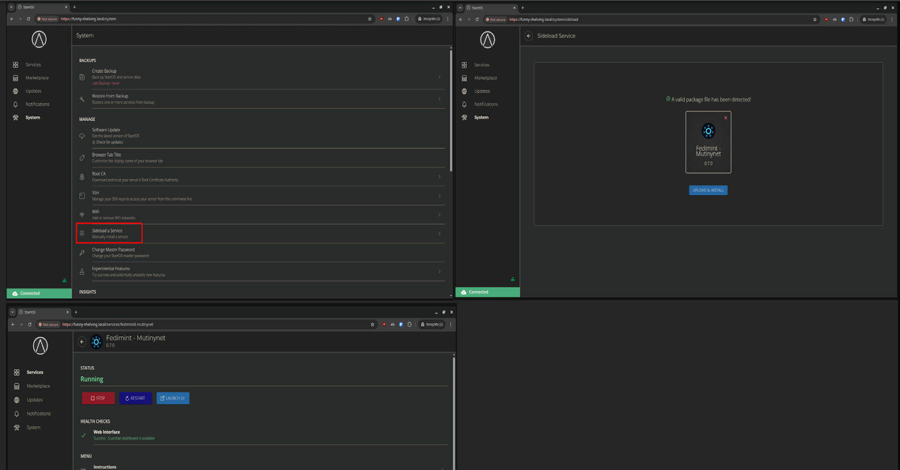Screen dimensions: 900x470
Task: Open Instructions menu row
Action: (x=264, y=467)
